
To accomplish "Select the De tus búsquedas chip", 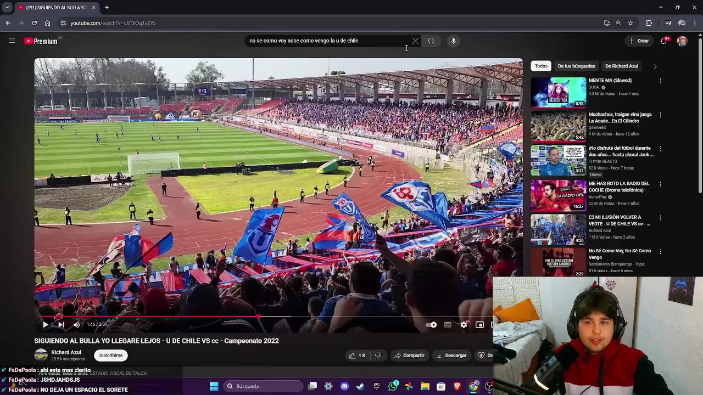I will pyautogui.click(x=576, y=66).
